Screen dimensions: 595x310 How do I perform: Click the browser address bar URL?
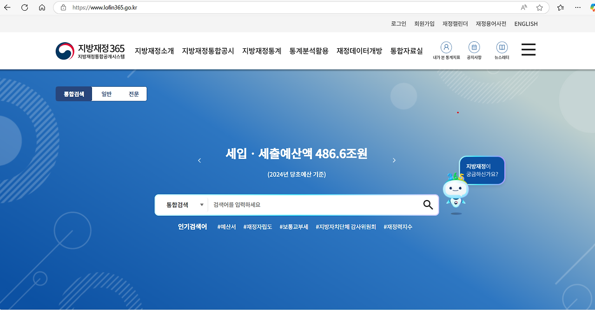105,7
